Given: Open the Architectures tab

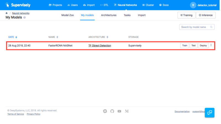Looking at the screenshot, I should (109, 15).
